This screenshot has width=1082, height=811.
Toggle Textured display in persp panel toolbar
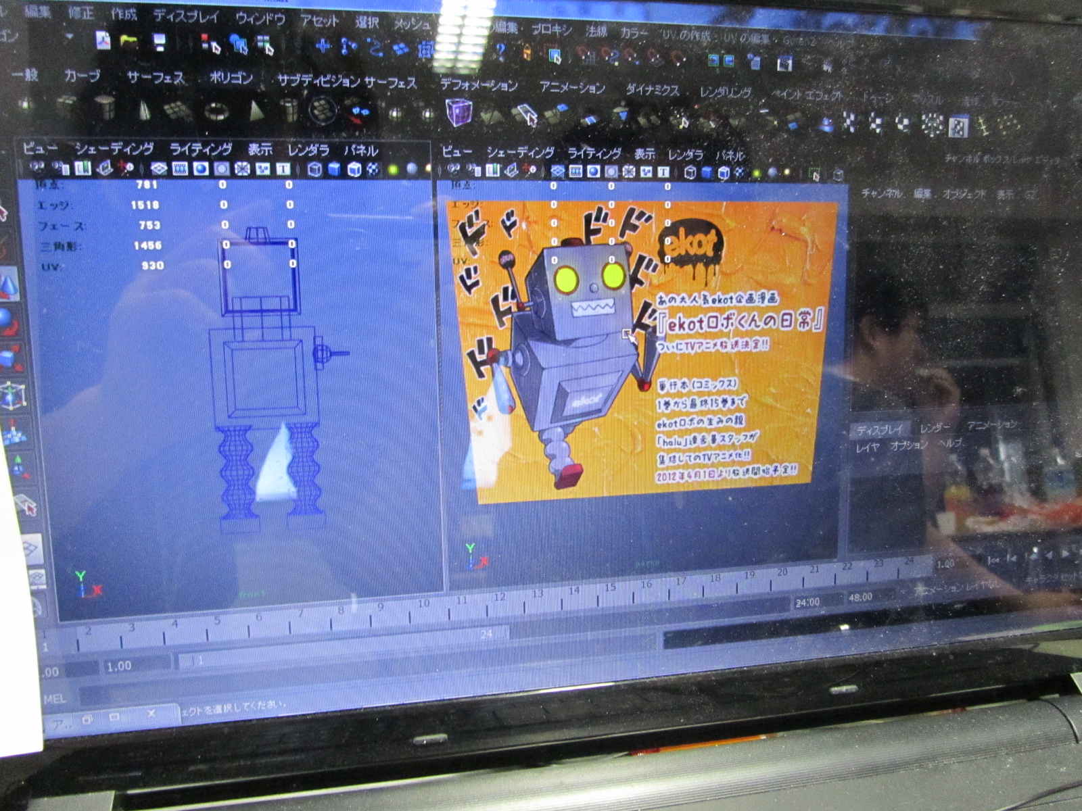coord(740,173)
